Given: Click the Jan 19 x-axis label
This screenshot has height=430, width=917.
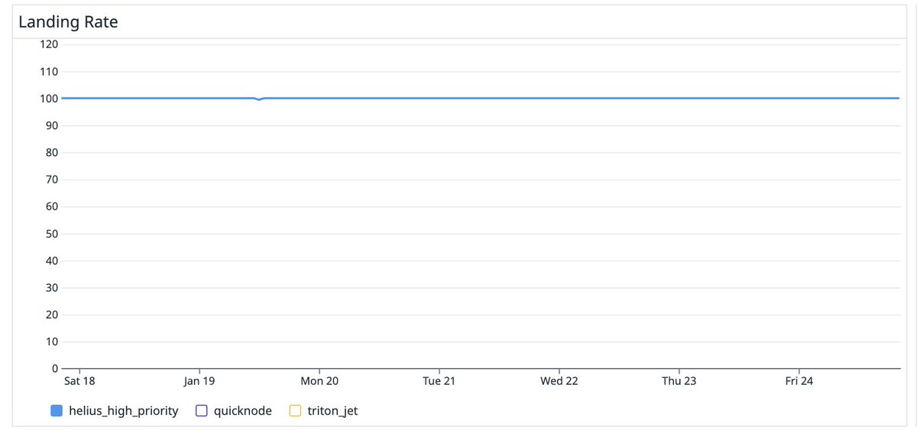Looking at the screenshot, I should click(199, 381).
